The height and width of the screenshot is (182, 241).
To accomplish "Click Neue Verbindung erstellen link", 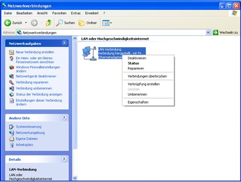I will tap(35, 52).
